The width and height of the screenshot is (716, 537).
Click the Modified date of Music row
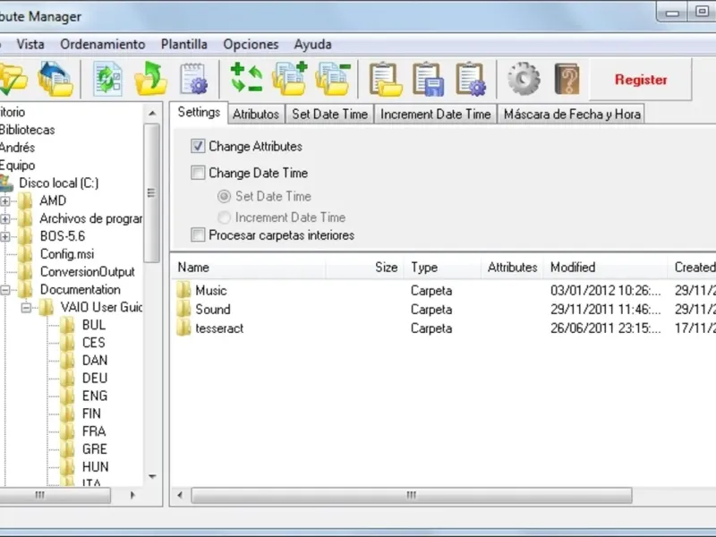(606, 290)
